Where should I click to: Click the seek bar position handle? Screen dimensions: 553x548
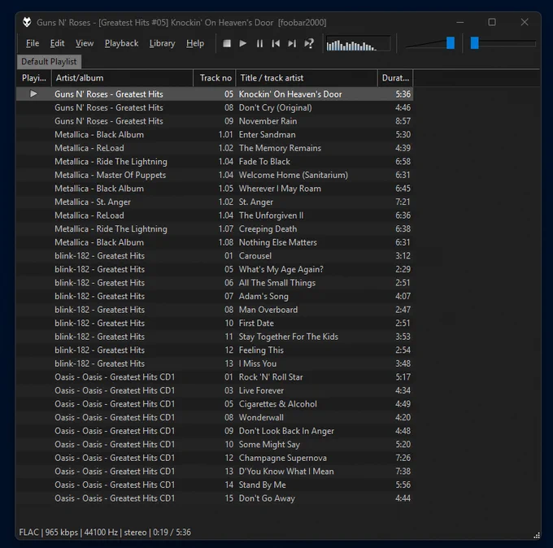(475, 43)
